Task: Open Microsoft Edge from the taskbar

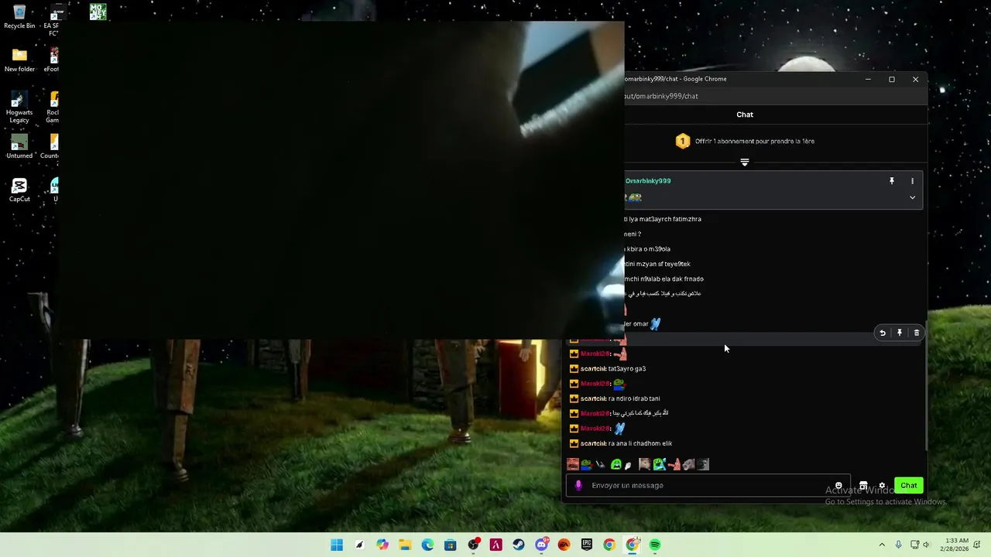Action: point(427,545)
